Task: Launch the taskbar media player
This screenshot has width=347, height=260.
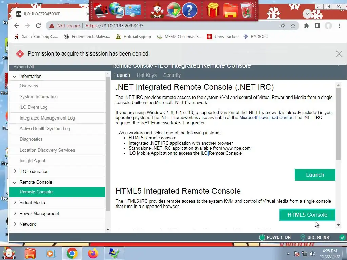Action: (x=50, y=253)
